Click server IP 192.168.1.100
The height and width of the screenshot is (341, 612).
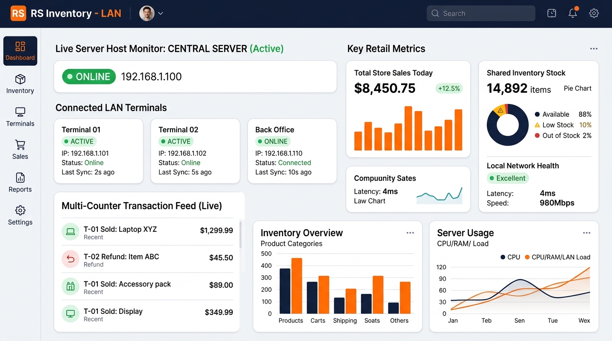[x=151, y=77]
